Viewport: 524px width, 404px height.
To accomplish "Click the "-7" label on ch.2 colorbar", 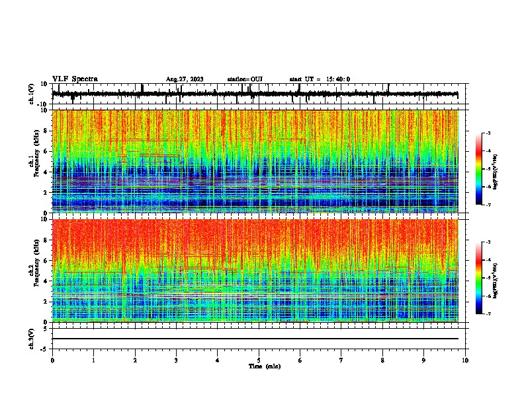I will [x=488, y=314].
